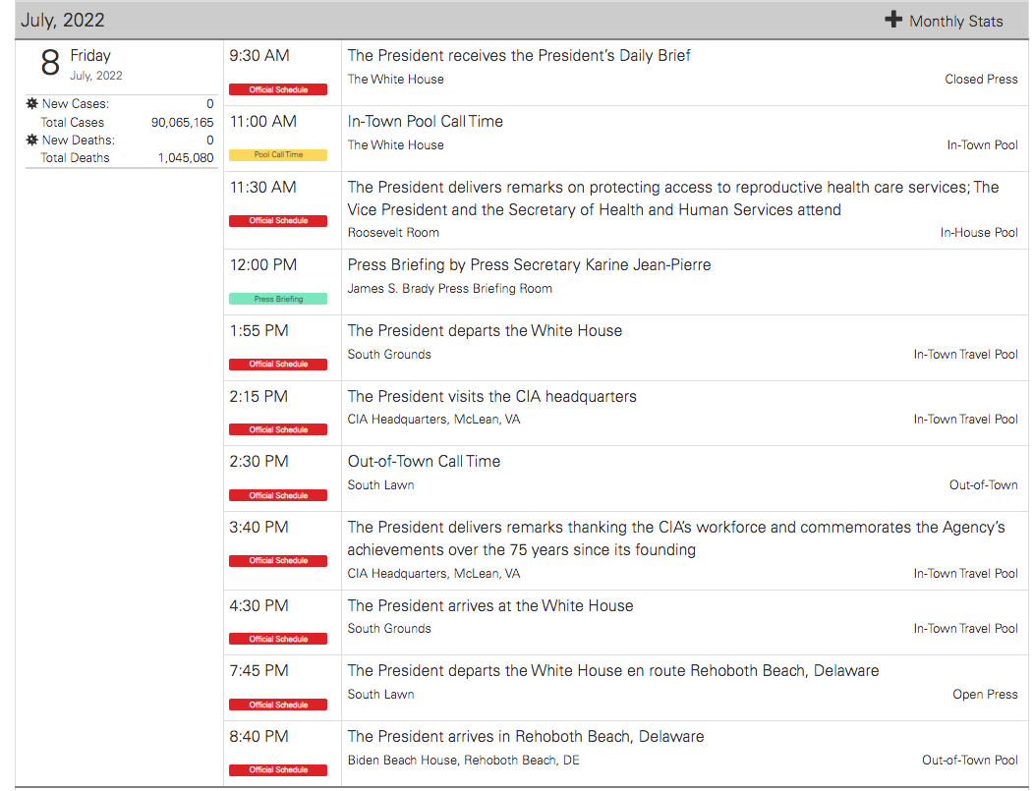The height and width of the screenshot is (791, 1033).
Task: Click the Friday day label
Action: click(x=90, y=56)
